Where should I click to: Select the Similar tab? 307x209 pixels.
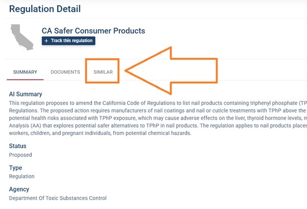click(103, 72)
